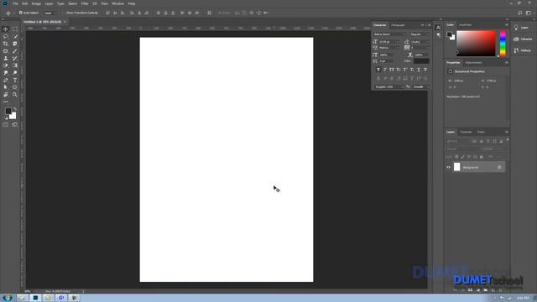This screenshot has height=302, width=537.
Task: Toggle Faux Italic in Character panel
Action: [385, 70]
